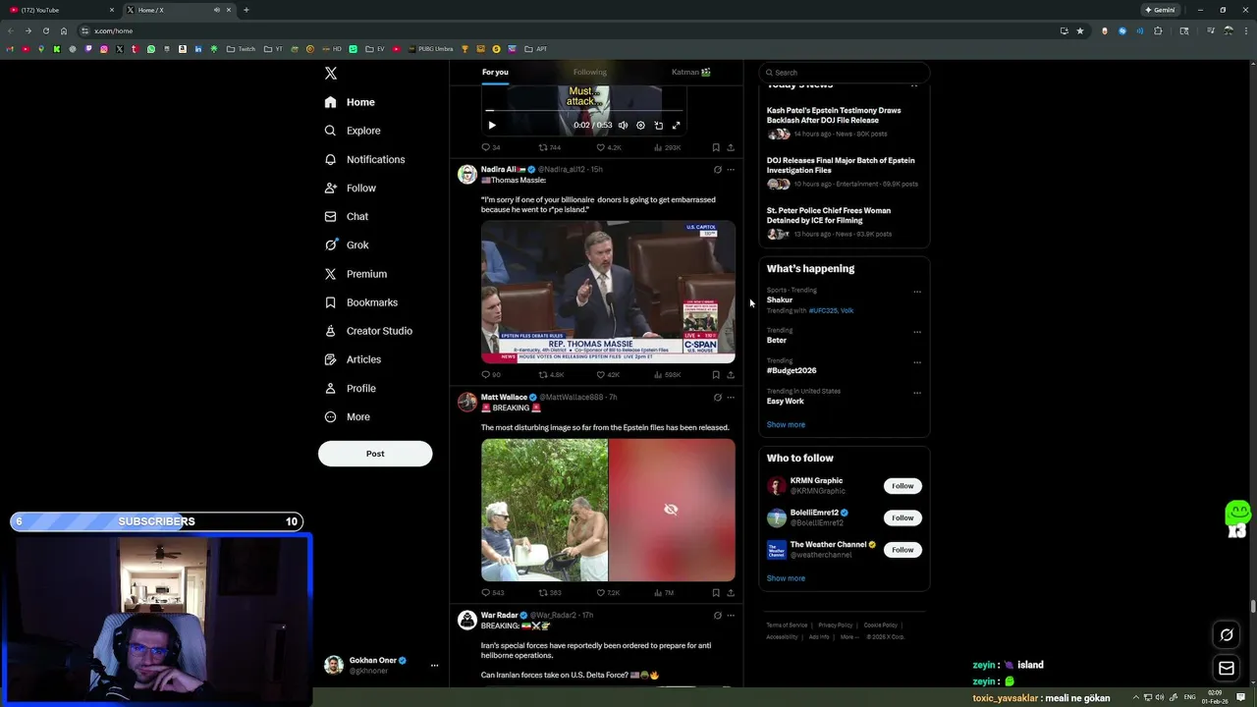Play the video at the top

click(492, 125)
